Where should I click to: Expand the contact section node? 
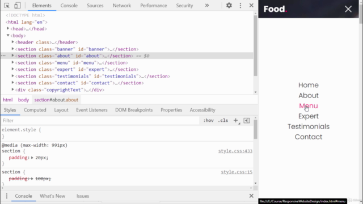pos(12,83)
